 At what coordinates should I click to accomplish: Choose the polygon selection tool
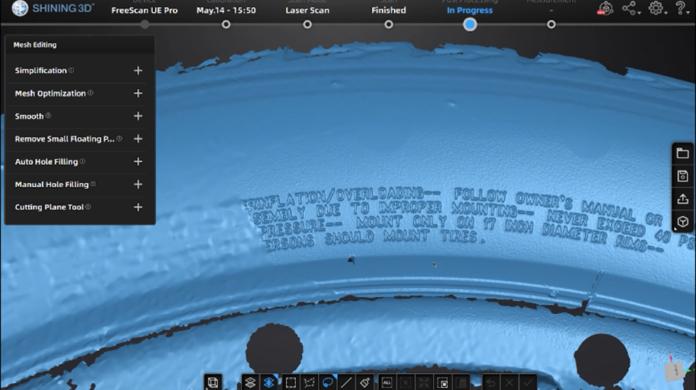click(309, 382)
